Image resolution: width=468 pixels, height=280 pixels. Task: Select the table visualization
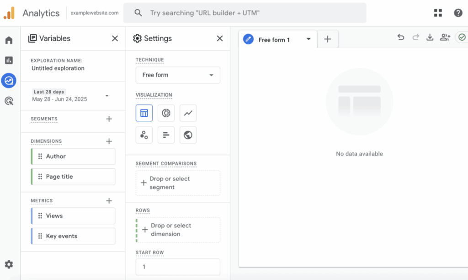pyautogui.click(x=144, y=113)
